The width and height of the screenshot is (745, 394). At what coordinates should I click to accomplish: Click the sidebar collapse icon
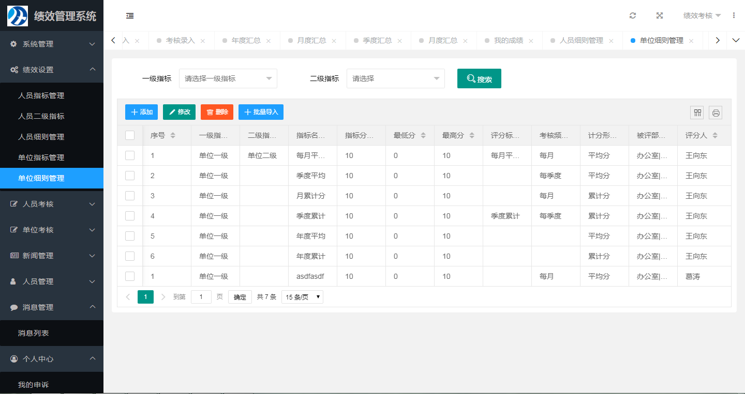pyautogui.click(x=130, y=15)
